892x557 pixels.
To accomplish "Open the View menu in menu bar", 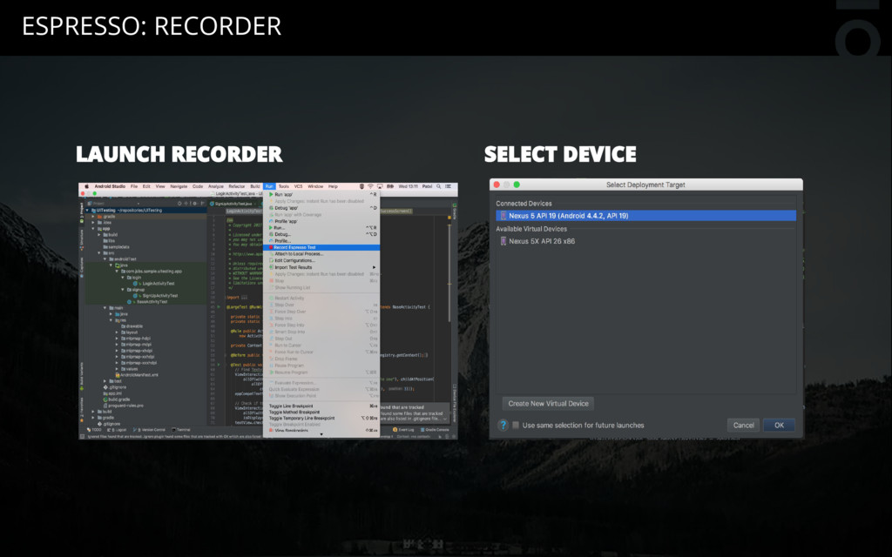I will (x=160, y=186).
